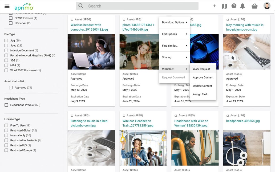Toggle the Headphone Product filter

pos(6,105)
